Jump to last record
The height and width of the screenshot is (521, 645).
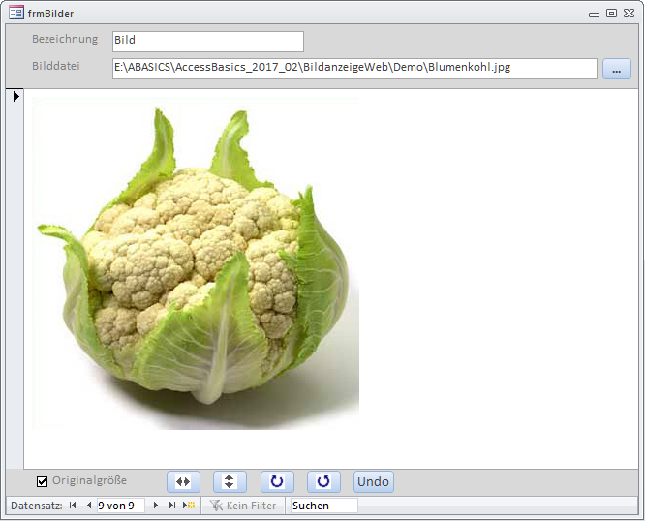(171, 506)
